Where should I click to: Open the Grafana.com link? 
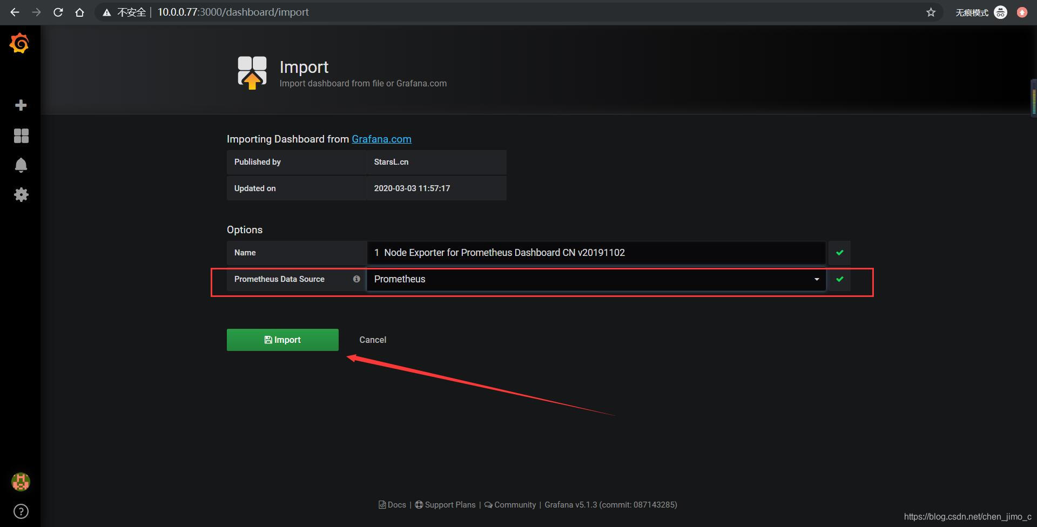click(381, 139)
